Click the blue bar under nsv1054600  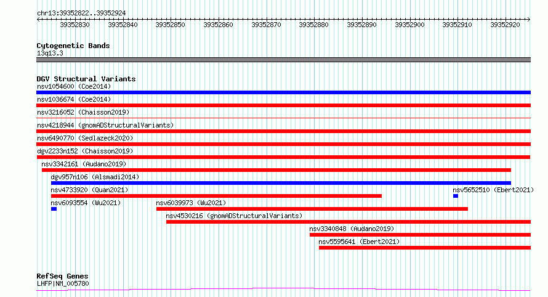click(x=283, y=92)
